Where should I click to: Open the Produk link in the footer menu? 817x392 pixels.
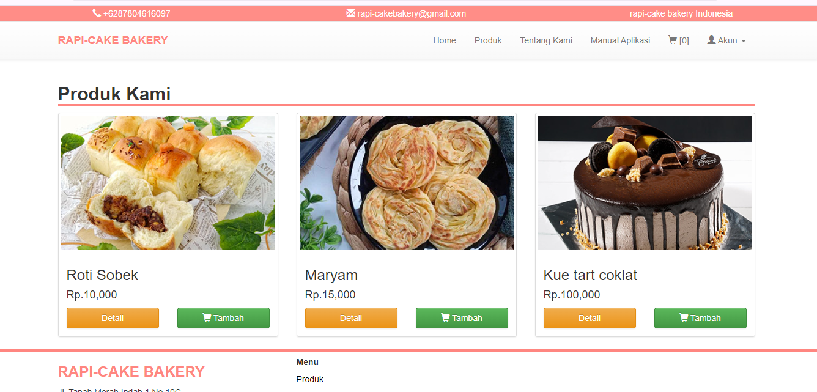(310, 379)
